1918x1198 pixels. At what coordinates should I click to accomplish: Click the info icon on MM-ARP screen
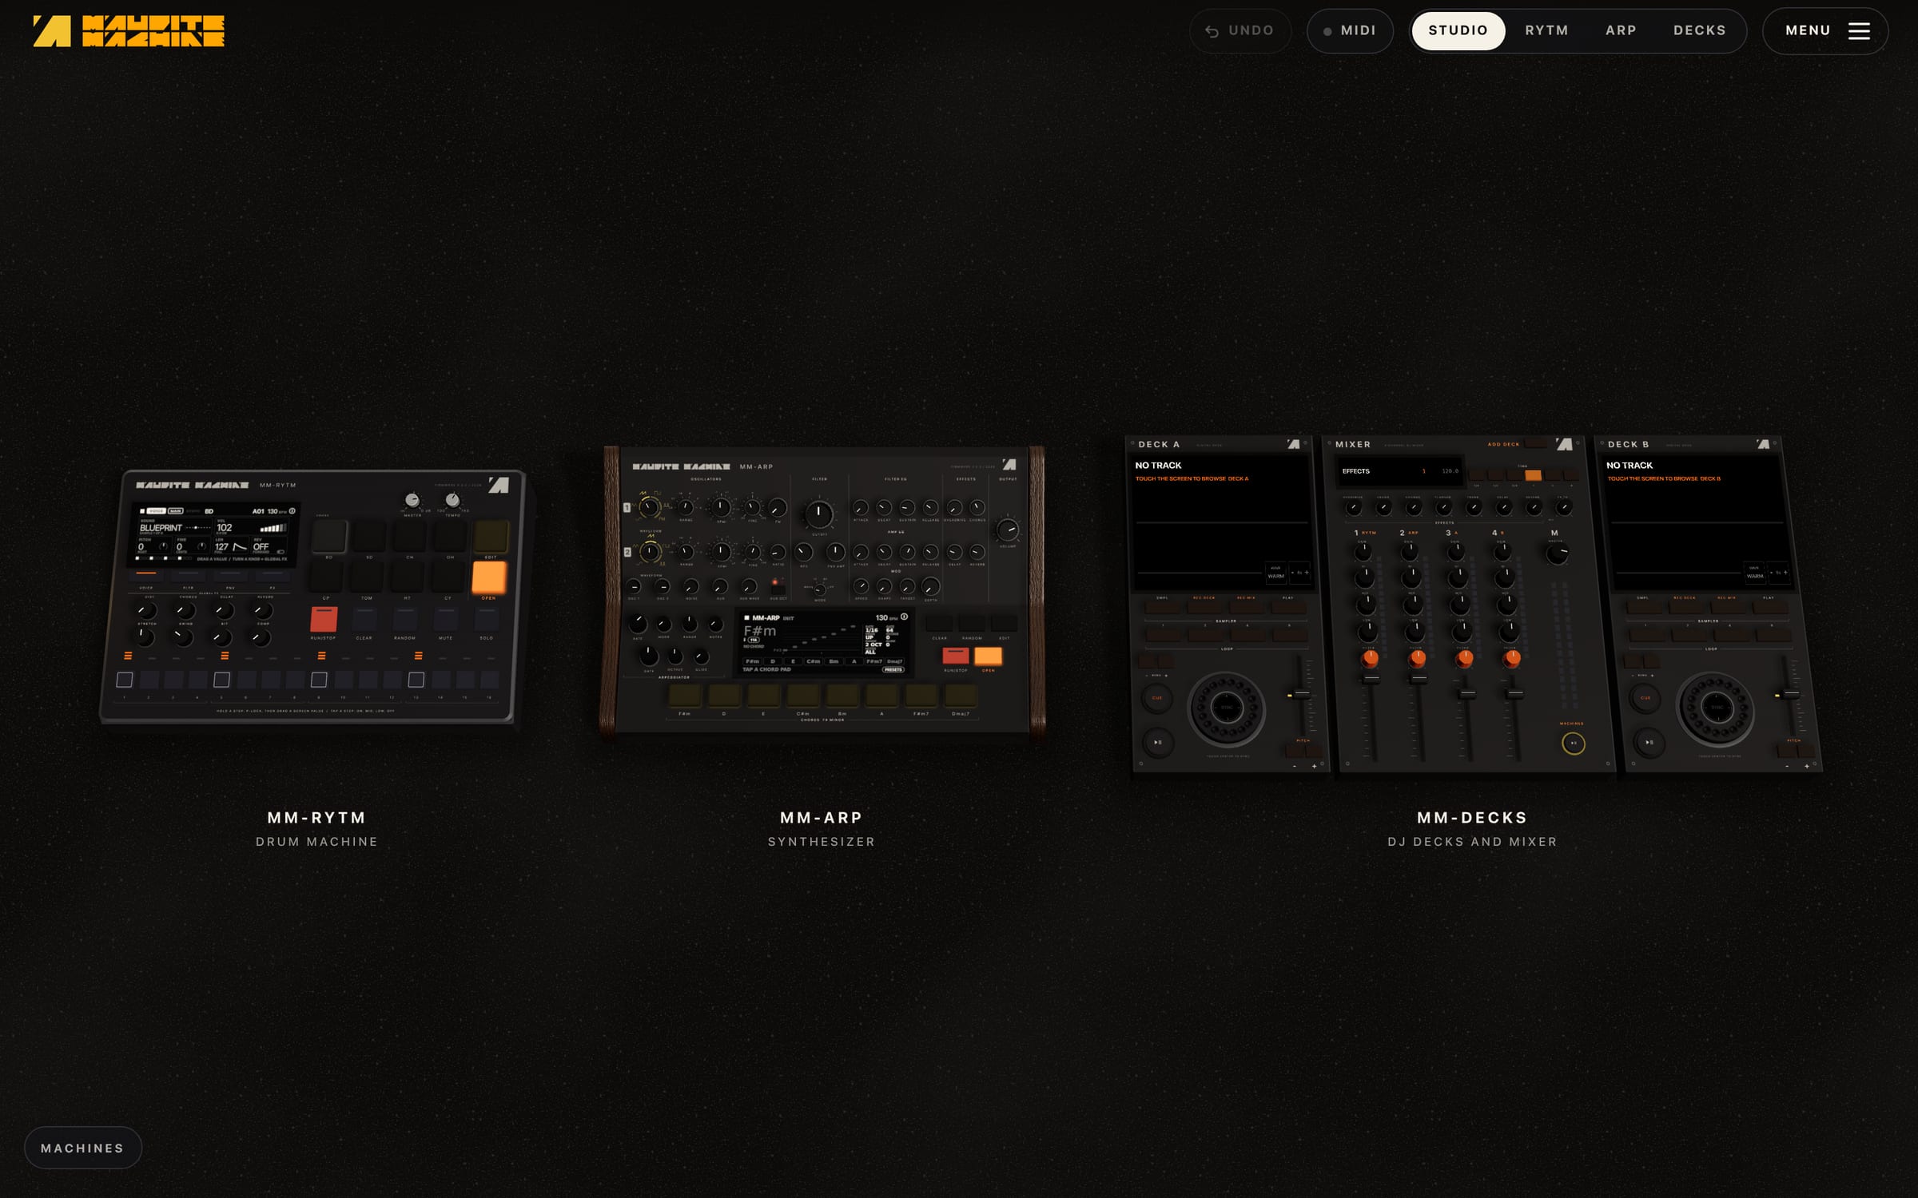click(x=904, y=617)
